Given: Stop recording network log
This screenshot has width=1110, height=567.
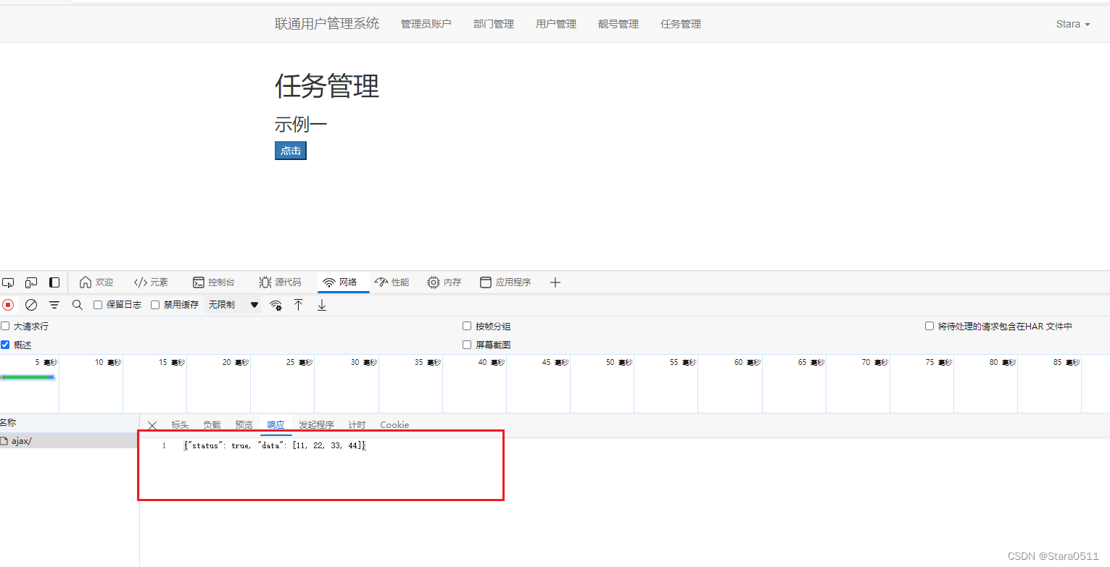Looking at the screenshot, I should (x=8, y=305).
